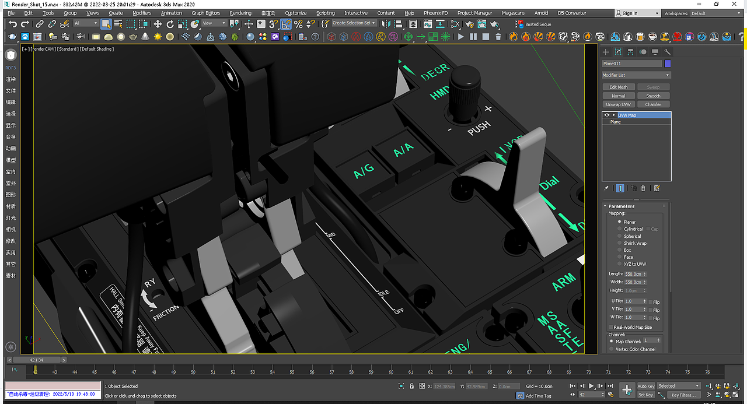
Task: Enable the U Tile Flip checkbox
Action: point(651,302)
